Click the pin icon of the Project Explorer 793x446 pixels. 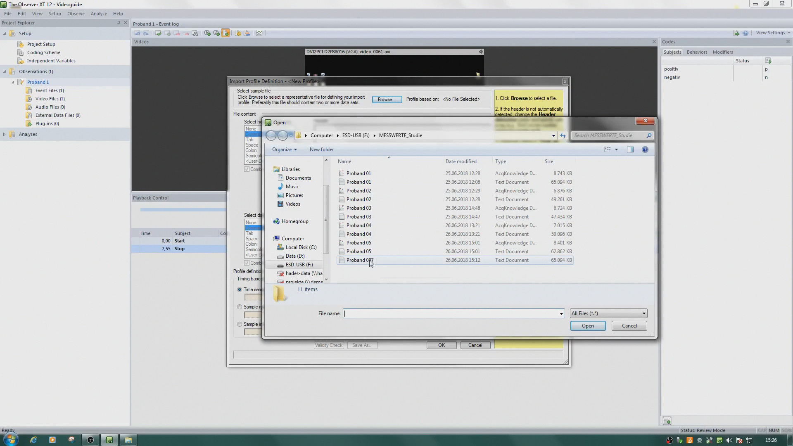pos(119,23)
